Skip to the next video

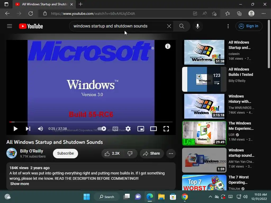tap(28, 129)
